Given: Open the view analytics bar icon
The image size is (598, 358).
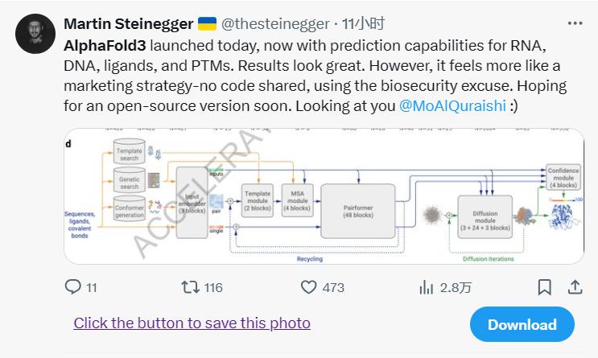Looking at the screenshot, I should point(427,287).
